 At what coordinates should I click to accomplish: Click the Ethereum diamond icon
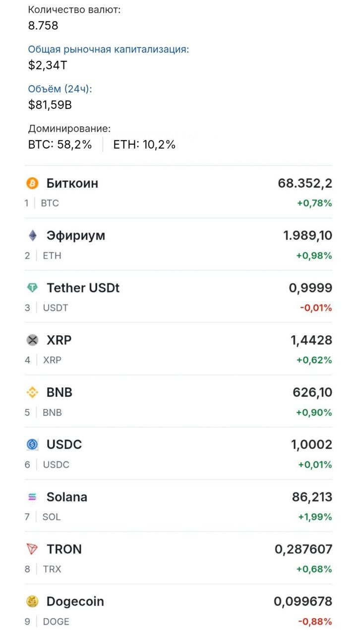[x=32, y=236]
